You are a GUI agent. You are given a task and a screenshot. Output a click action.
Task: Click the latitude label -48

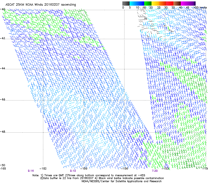3,132
